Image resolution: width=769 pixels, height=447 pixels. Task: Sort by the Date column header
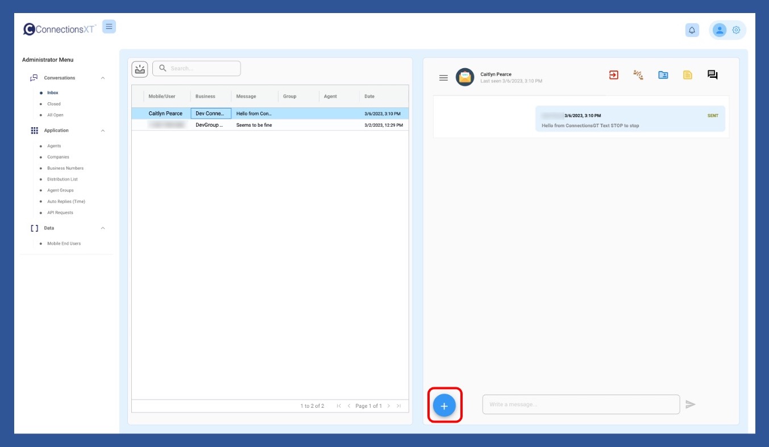tap(369, 97)
